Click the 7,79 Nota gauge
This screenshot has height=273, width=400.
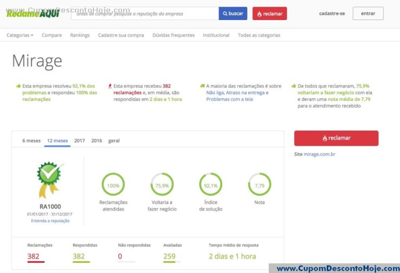(x=259, y=184)
